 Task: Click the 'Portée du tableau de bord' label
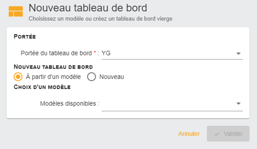point(56,53)
